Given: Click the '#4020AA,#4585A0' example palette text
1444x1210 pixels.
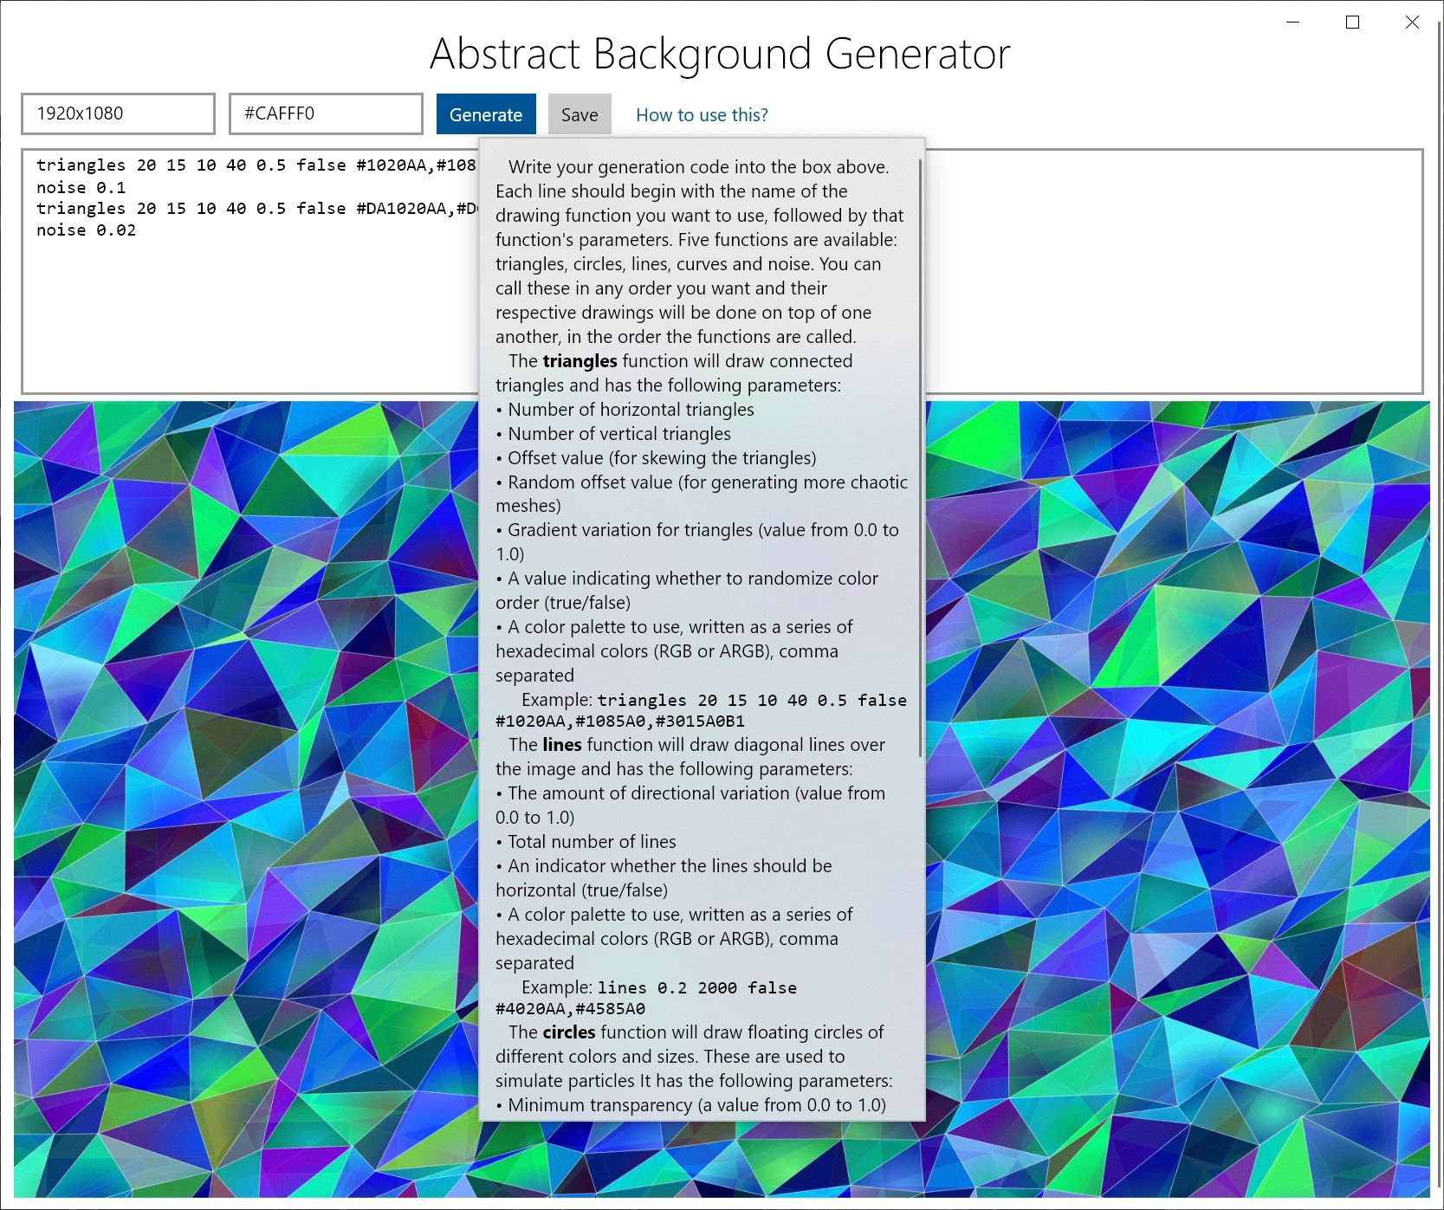Looking at the screenshot, I should (x=570, y=1008).
